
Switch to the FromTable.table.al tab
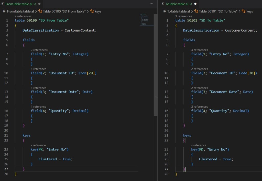click(18, 4)
